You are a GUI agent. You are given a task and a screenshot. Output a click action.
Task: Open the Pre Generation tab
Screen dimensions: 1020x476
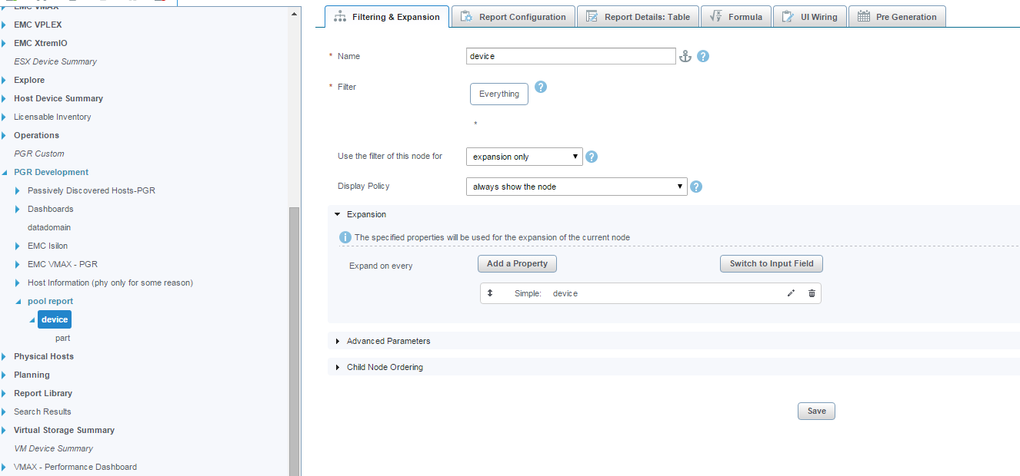[897, 17]
